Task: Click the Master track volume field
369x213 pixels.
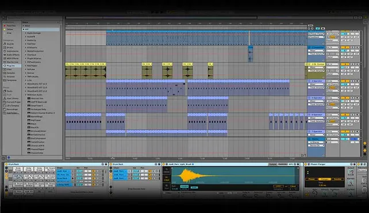Action: [x=345, y=139]
